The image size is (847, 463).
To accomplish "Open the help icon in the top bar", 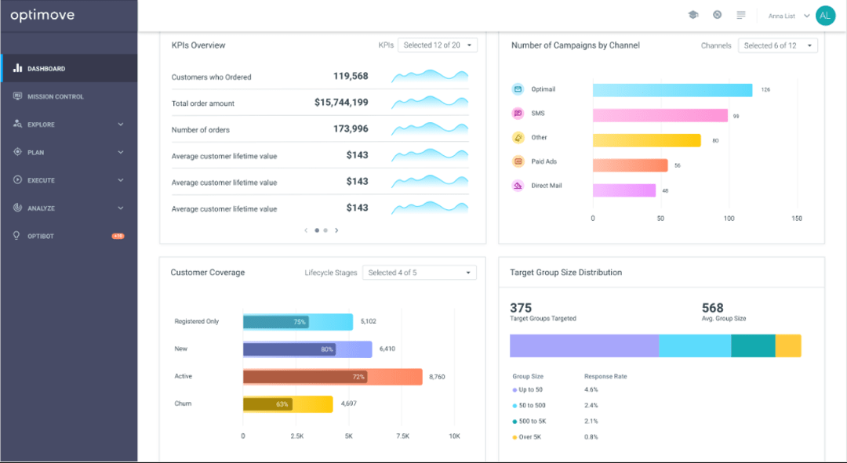I will tap(715, 15).
